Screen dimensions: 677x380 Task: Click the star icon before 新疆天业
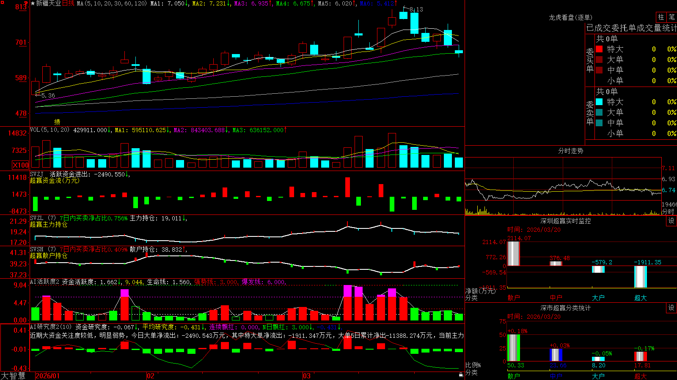(x=33, y=3)
